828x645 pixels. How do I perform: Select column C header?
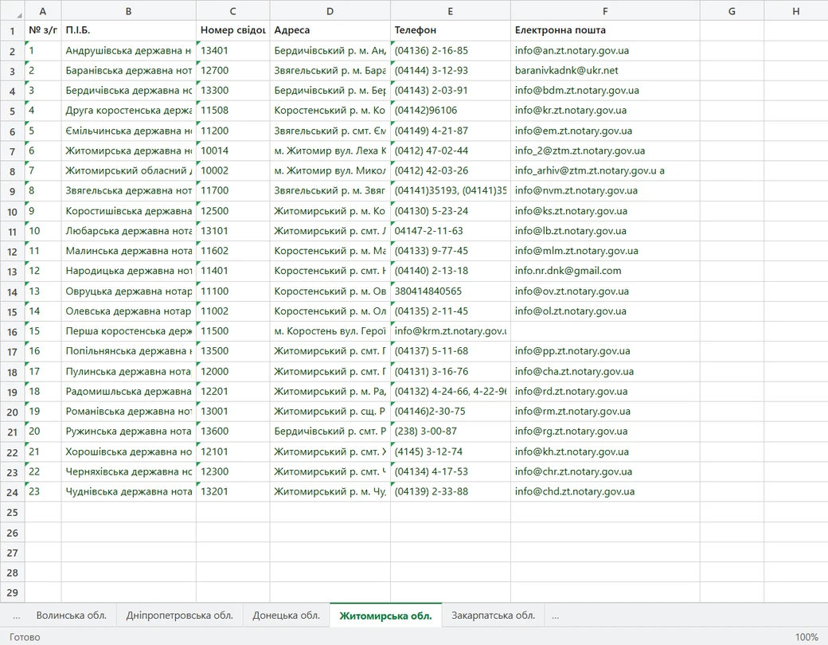point(232,10)
